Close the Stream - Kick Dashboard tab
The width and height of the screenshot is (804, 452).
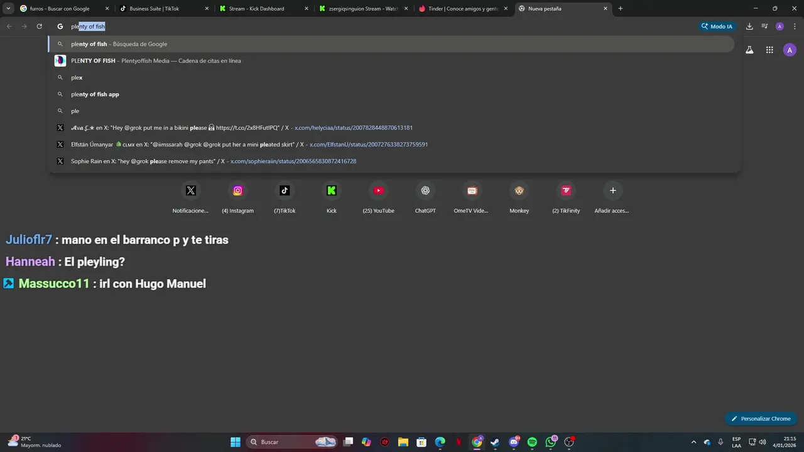tap(307, 9)
